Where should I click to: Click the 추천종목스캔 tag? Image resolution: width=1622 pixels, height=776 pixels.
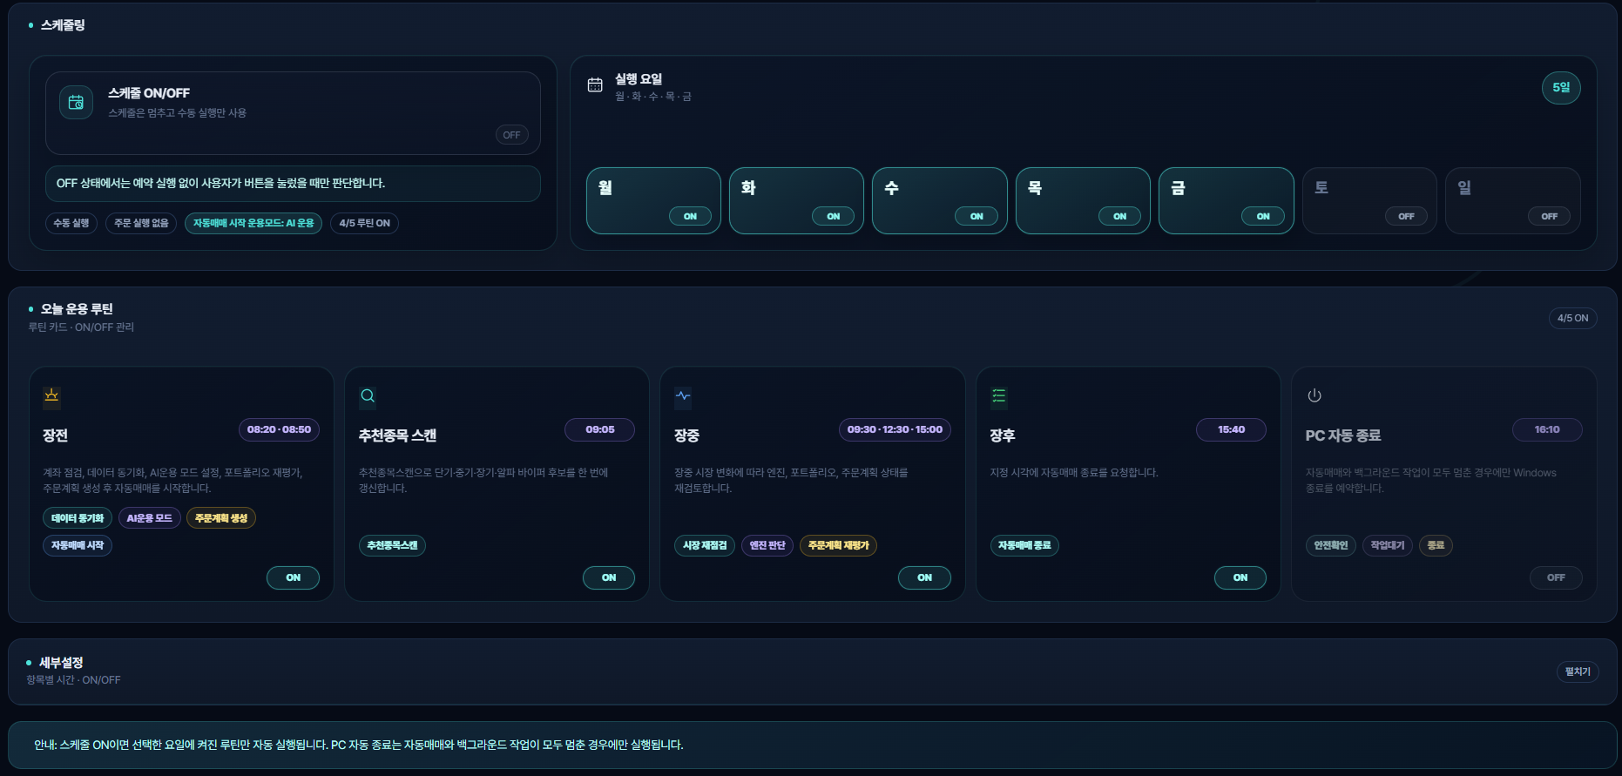coord(392,545)
